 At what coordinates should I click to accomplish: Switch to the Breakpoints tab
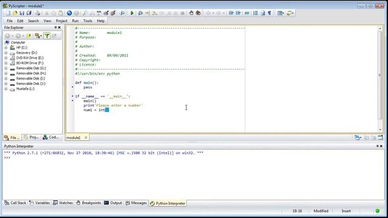[89, 203]
